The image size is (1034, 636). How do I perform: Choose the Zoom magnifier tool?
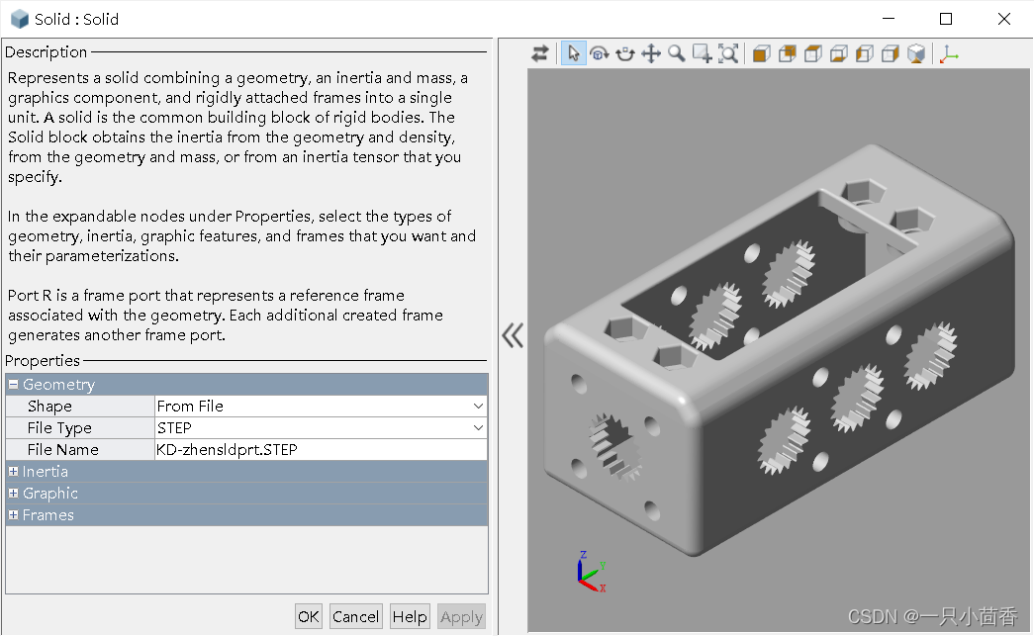coord(677,53)
